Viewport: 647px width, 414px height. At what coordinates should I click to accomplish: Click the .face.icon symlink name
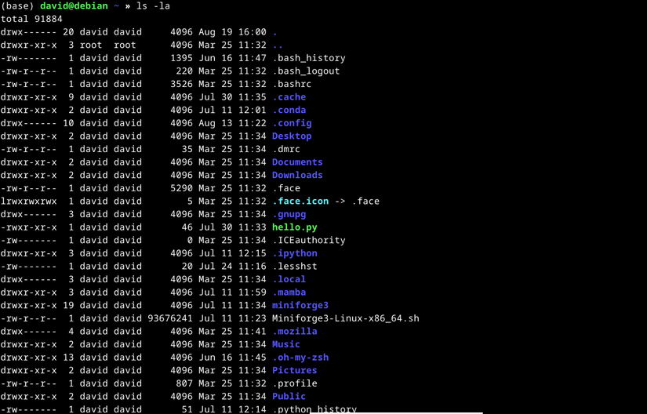[x=300, y=202]
